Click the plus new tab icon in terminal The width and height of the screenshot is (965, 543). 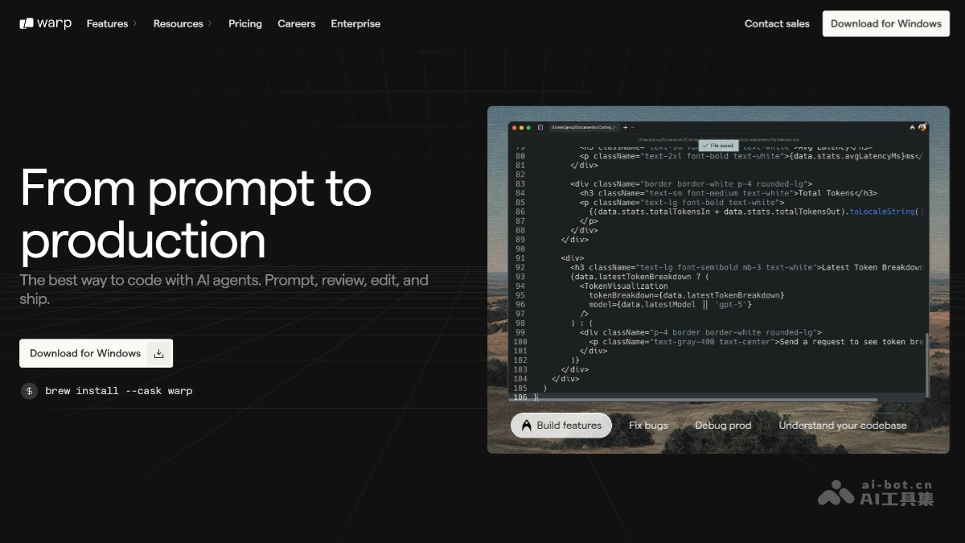tap(625, 127)
